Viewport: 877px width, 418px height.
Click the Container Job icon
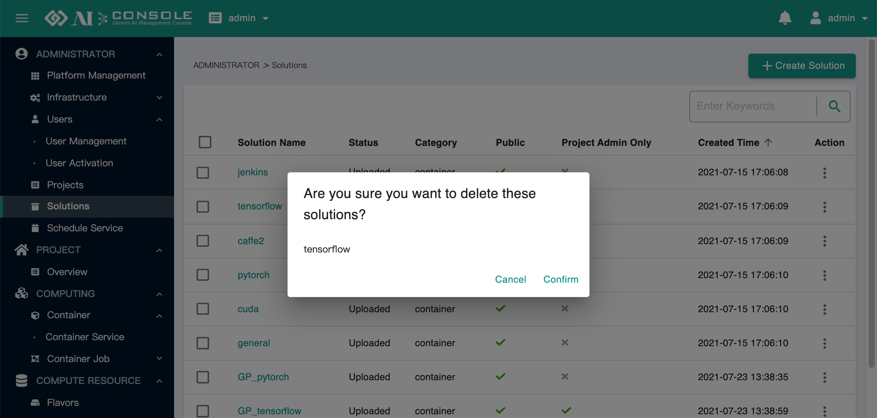click(x=35, y=359)
